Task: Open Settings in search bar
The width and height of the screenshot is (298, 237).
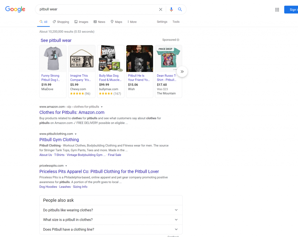Action: coord(162,22)
